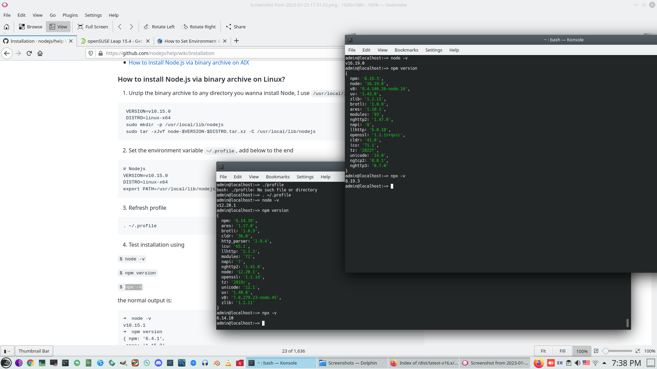
Task: Toggle the Fill zoom mode
Action: (x=562, y=351)
